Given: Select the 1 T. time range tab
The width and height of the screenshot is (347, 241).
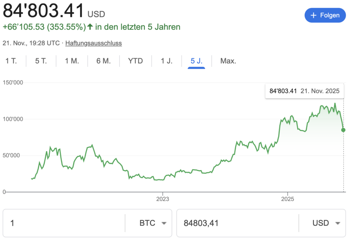Looking at the screenshot, I should point(11,61).
